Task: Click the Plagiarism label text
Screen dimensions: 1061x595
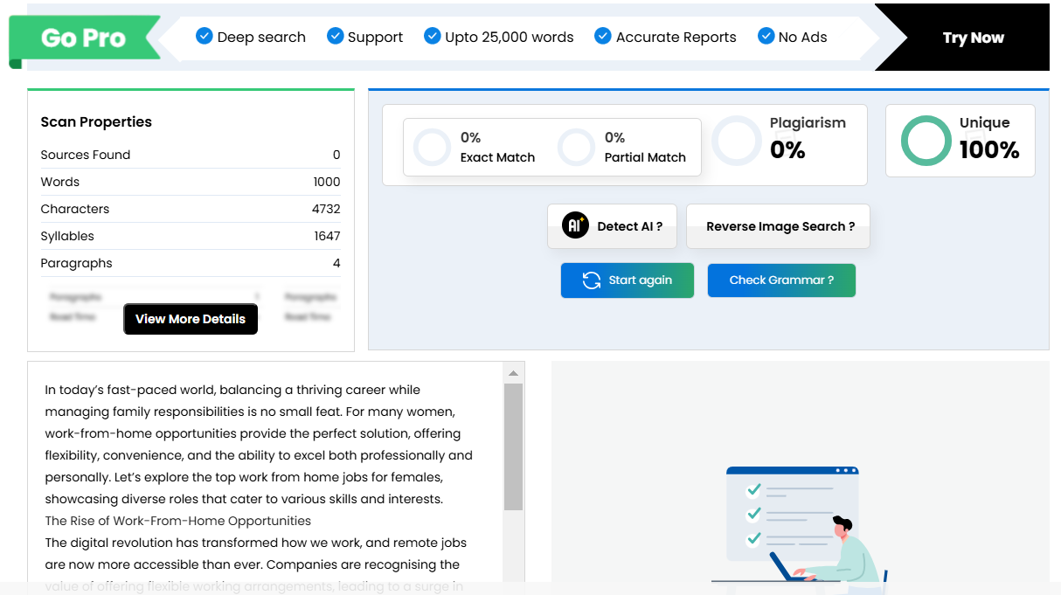Action: (x=808, y=123)
